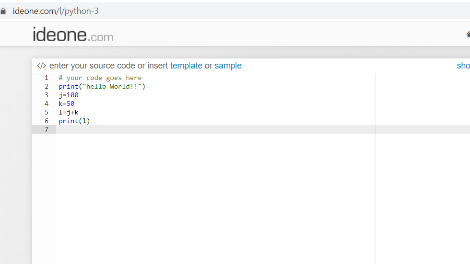Place cursor on j=100 line

(69, 95)
